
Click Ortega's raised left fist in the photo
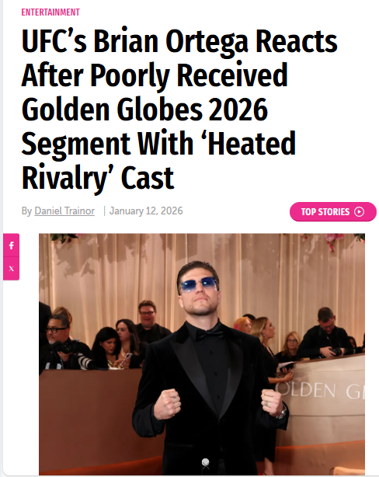[167, 404]
